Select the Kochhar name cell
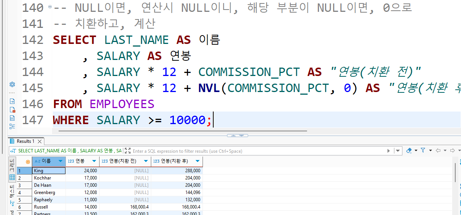Viewport: 461px width, 215px height. [x=49, y=178]
